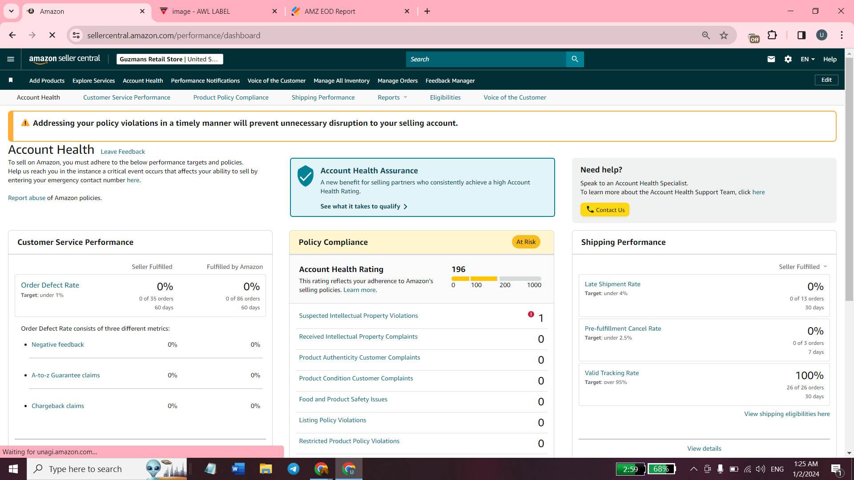The image size is (854, 480).
Task: Open Feedback Manager in navigation bar
Action: 450,80
